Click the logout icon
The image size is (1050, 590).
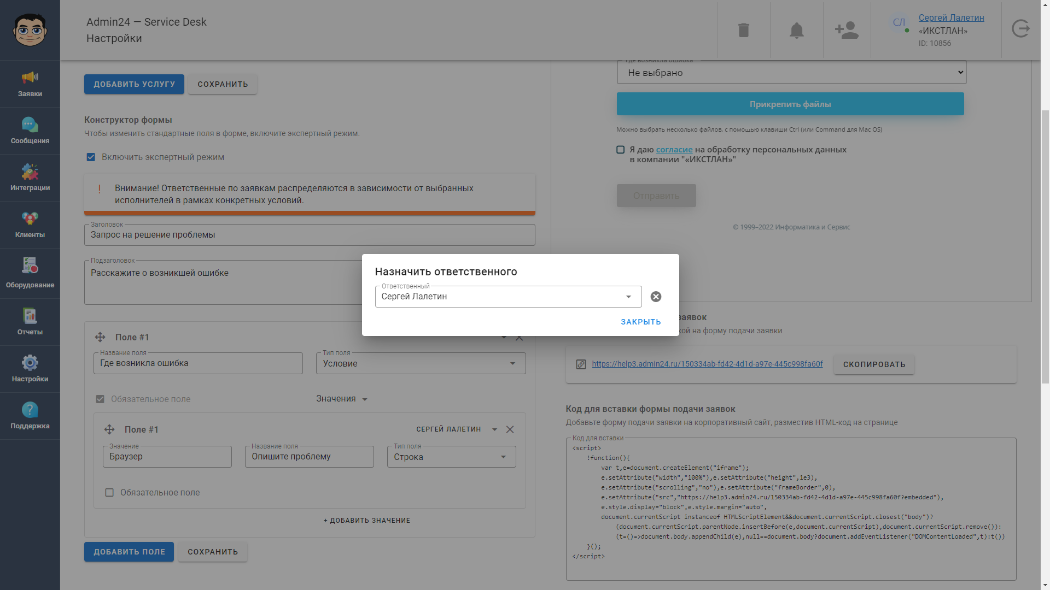(x=1020, y=28)
